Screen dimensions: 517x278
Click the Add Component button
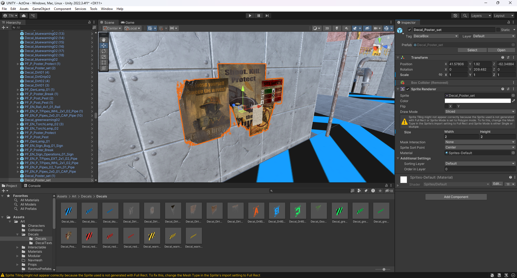[x=456, y=197]
